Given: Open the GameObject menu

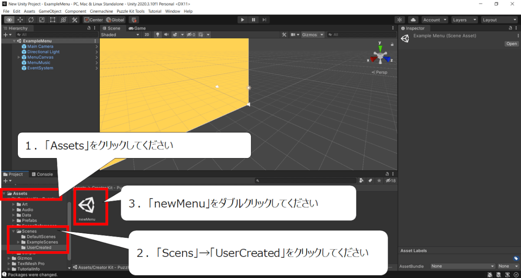Looking at the screenshot, I should coord(50,11).
